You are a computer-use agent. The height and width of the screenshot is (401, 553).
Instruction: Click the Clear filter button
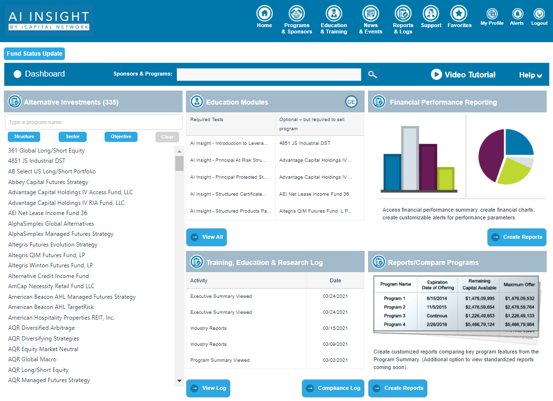(167, 137)
